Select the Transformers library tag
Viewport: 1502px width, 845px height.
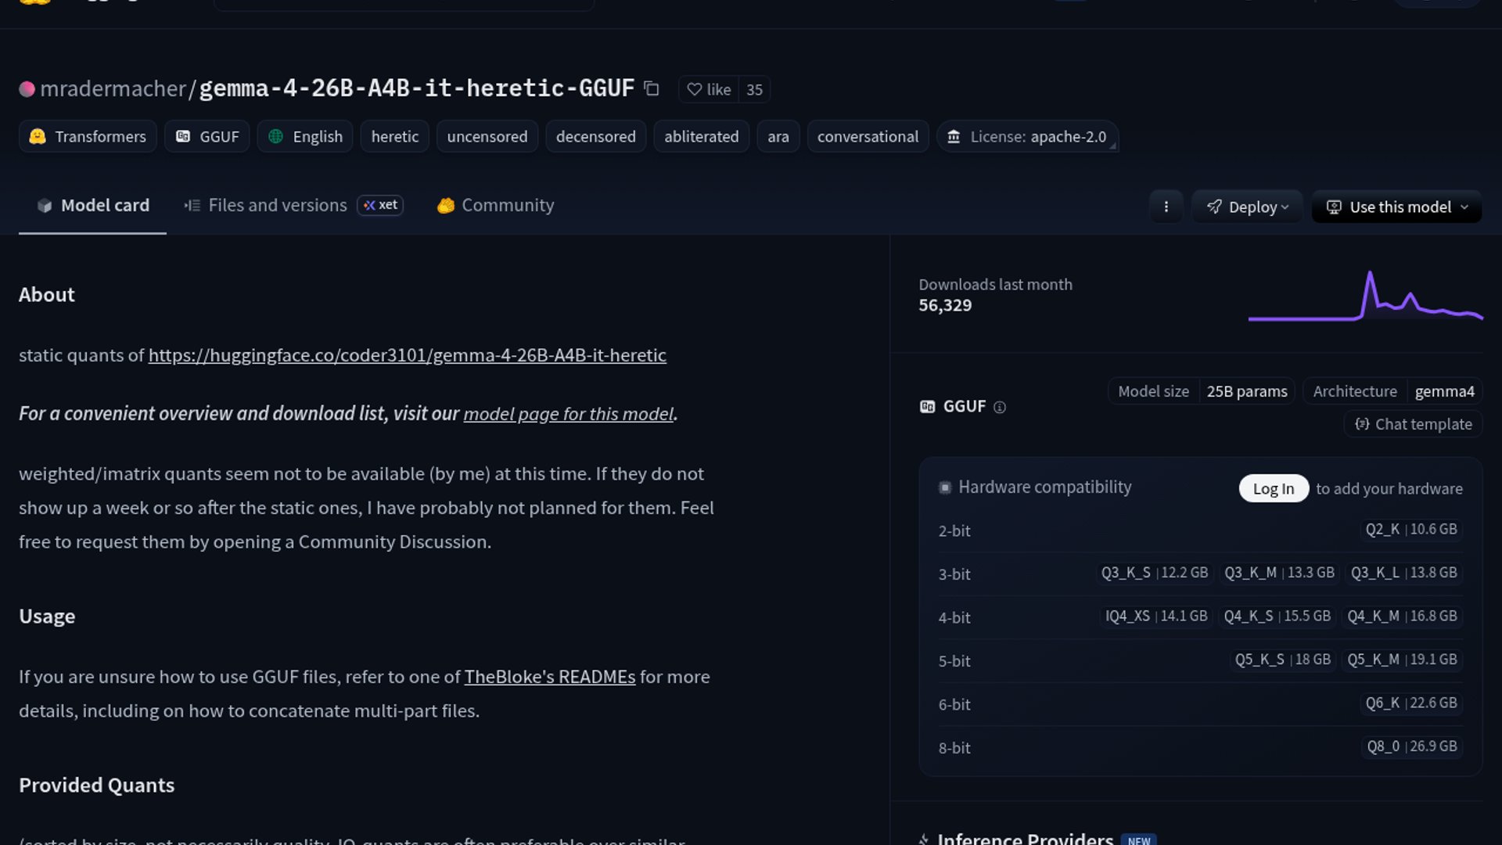(88, 137)
